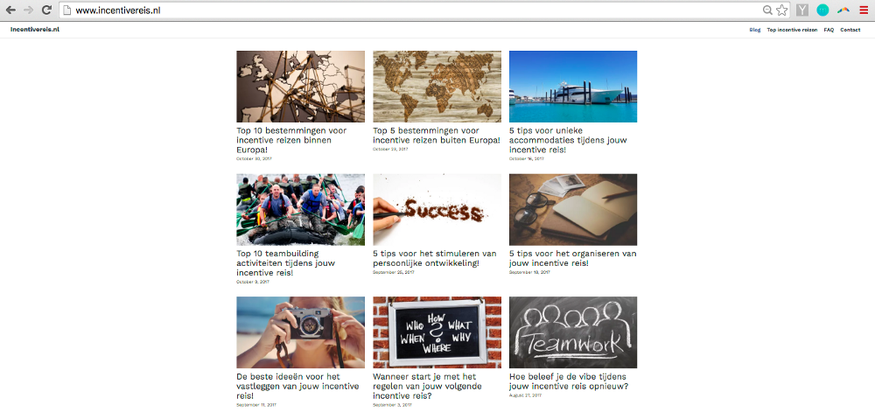875x419 pixels.
Task: Click the Incentivereis.nl site logo
Action: pyautogui.click(x=35, y=30)
